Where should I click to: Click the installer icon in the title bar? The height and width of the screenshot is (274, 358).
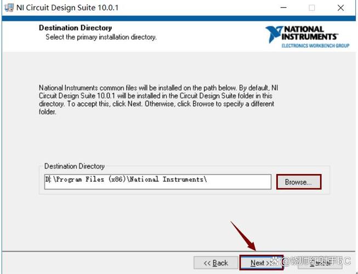(9, 8)
